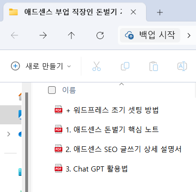Open the 새로 만들기 dropdown
Screen dimensions: 196x192
click(41, 66)
